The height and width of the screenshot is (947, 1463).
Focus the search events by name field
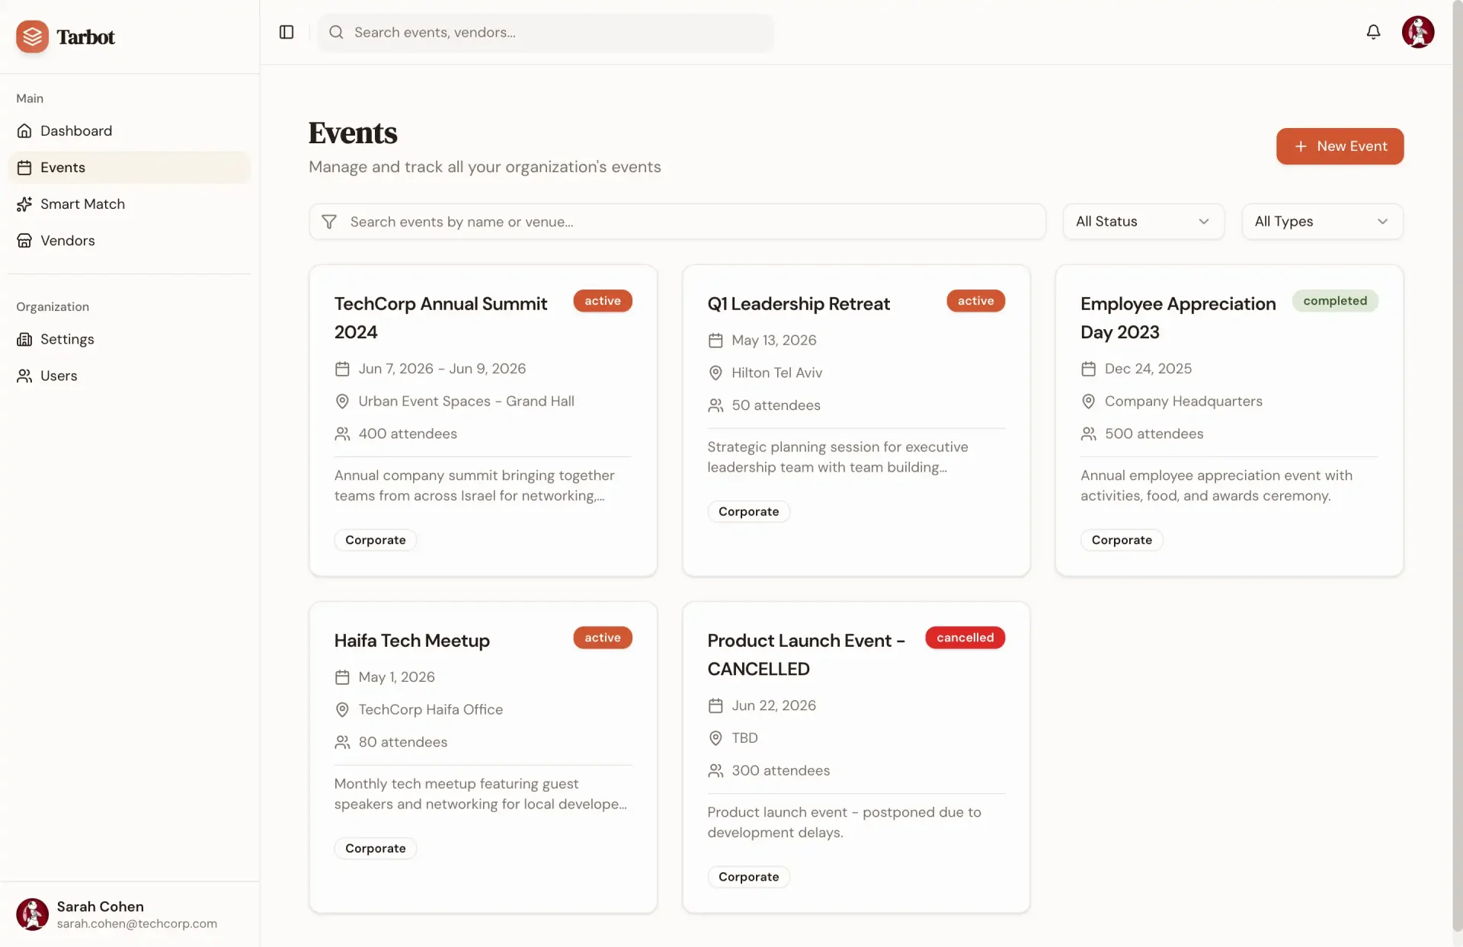tap(686, 222)
